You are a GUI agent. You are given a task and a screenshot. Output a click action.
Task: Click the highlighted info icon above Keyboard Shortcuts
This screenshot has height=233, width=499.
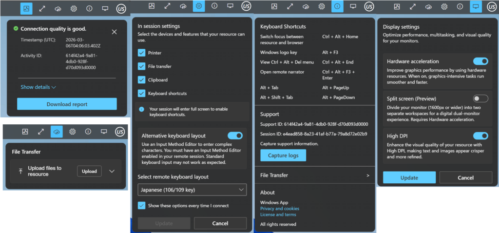[x=337, y=6]
